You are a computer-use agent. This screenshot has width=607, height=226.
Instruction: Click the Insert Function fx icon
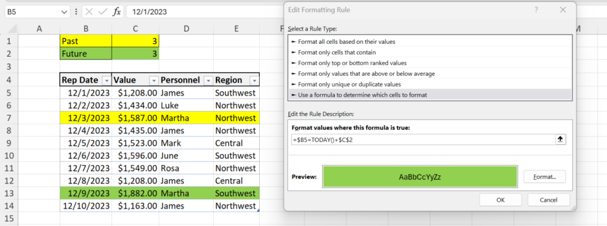point(116,11)
